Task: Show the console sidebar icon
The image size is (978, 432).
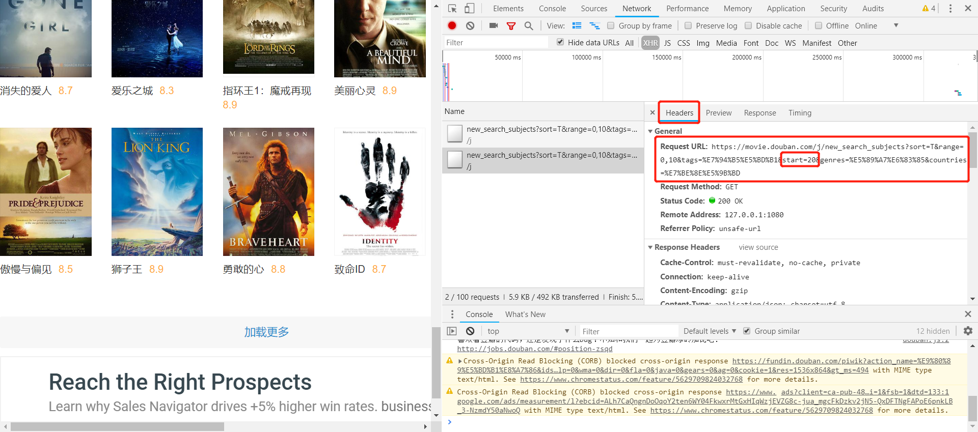Action: click(452, 331)
